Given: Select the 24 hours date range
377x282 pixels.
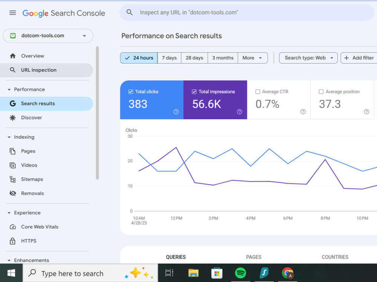Looking at the screenshot, I should coord(139,58).
